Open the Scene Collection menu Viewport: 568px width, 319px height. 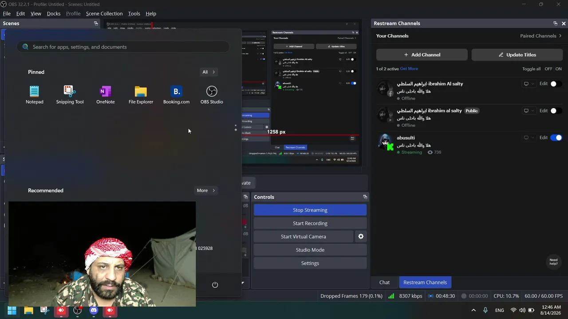(x=104, y=14)
